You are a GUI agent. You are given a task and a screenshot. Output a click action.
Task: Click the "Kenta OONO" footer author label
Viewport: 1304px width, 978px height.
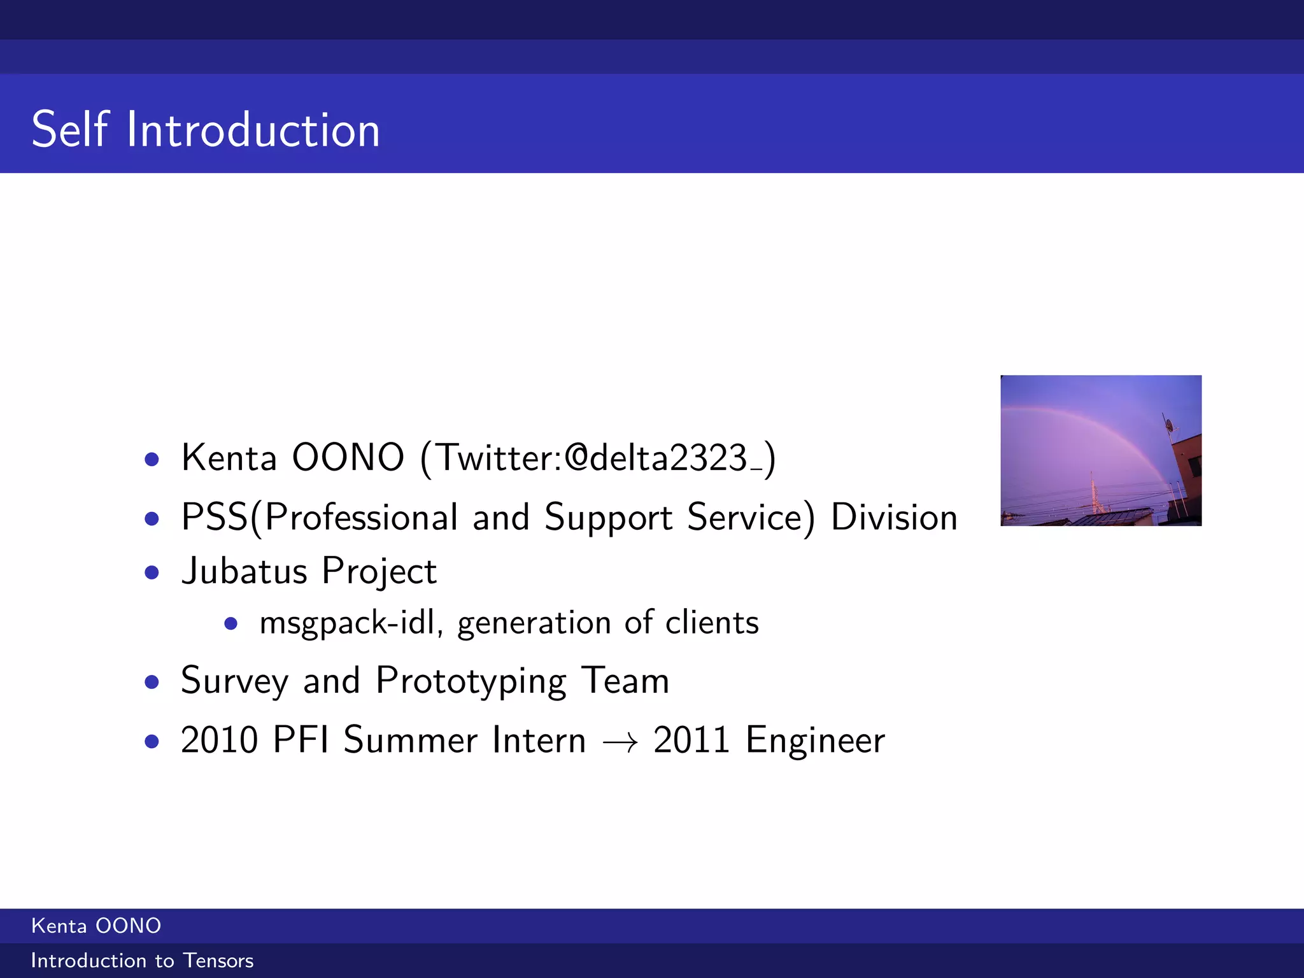coord(96,926)
